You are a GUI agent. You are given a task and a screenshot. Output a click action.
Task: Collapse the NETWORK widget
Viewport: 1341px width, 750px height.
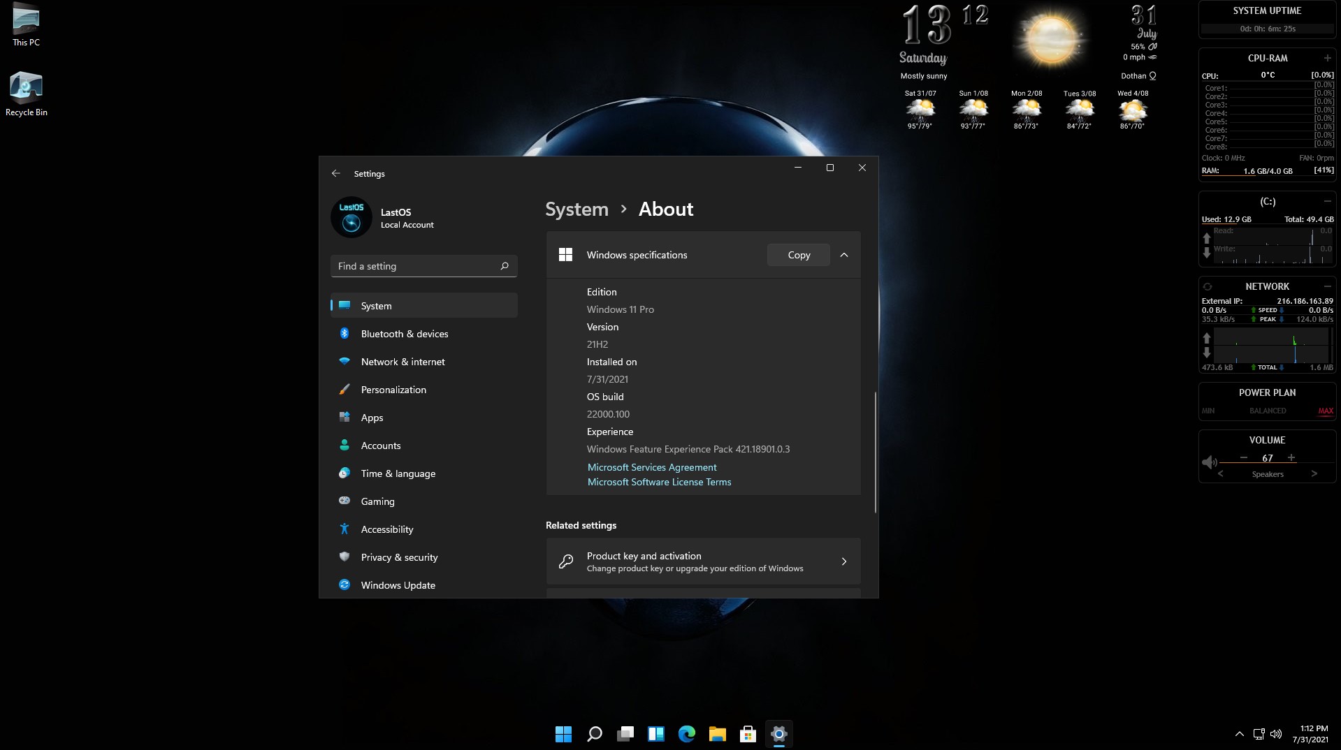click(x=1327, y=286)
